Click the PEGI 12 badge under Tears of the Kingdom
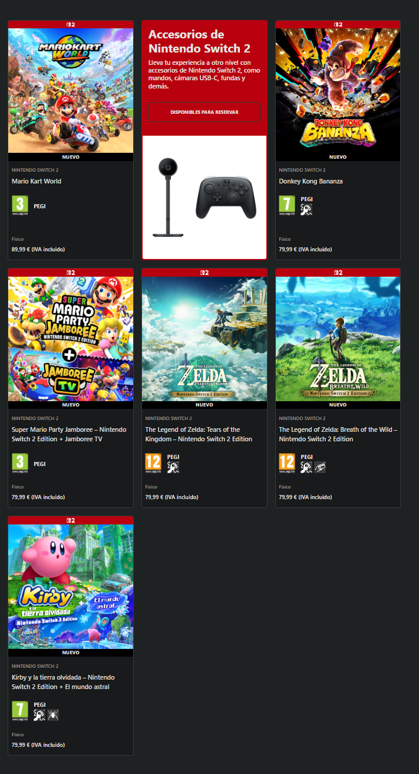The image size is (419, 774). 153,464
